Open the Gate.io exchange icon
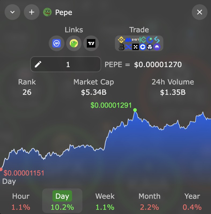 point(150,40)
